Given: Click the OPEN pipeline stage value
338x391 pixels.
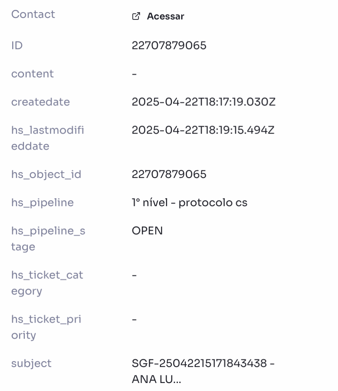Looking at the screenshot, I should point(147,231).
